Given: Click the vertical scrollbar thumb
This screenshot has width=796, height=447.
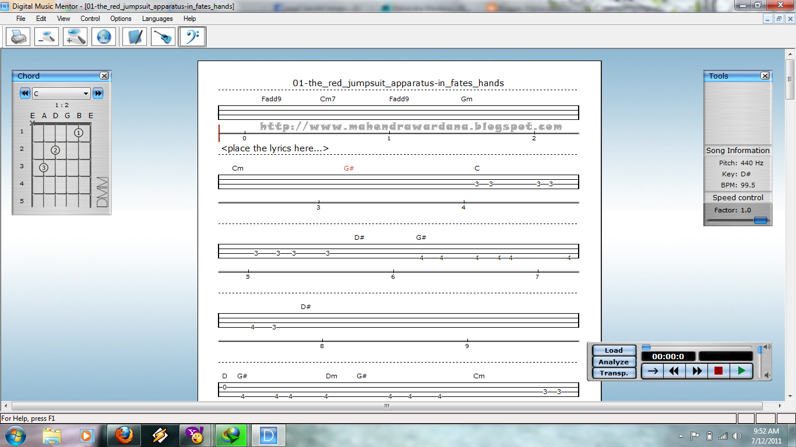Looking at the screenshot, I should [x=790, y=79].
